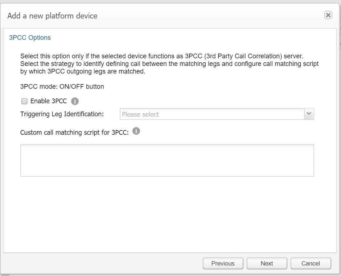
Task: Click the dialog title Add a new platform device
Action: coord(52,16)
